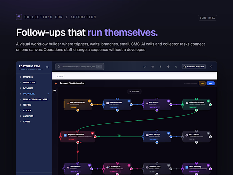Viewport: 233px width, 175px height.
Task: Click the Consumer Lookup search field
Action: pyautogui.click(x=80, y=67)
